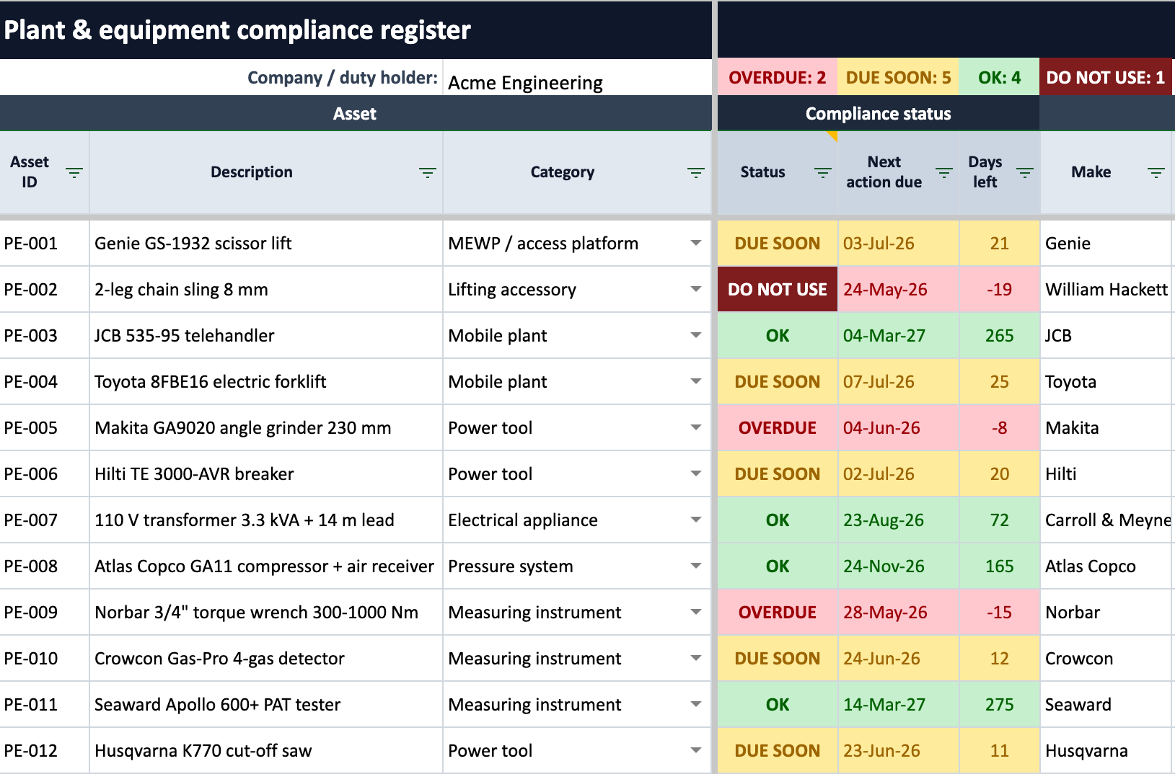Edit the Acme Engineering company field
This screenshot has height=774, width=1175.
pyautogui.click(x=577, y=78)
